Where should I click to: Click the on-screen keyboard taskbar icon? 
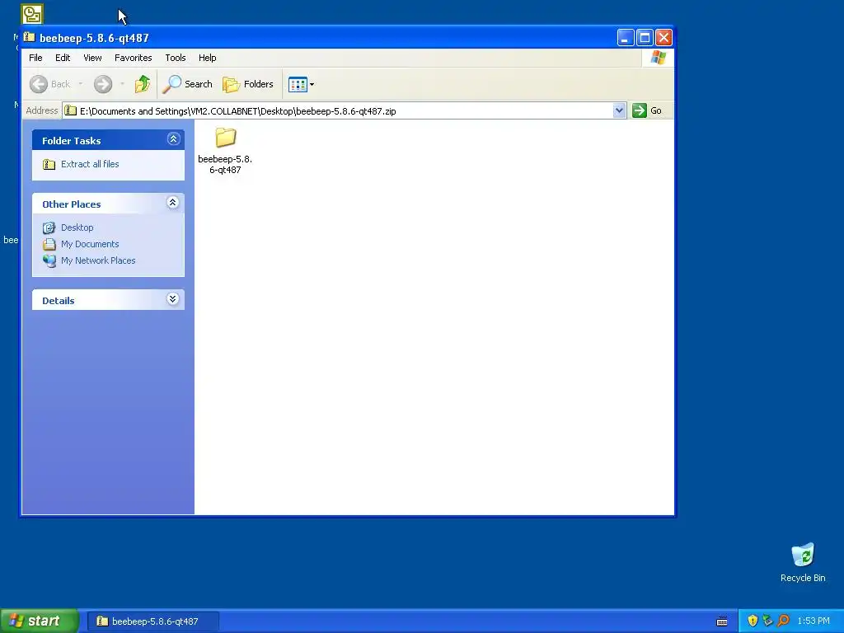722,621
